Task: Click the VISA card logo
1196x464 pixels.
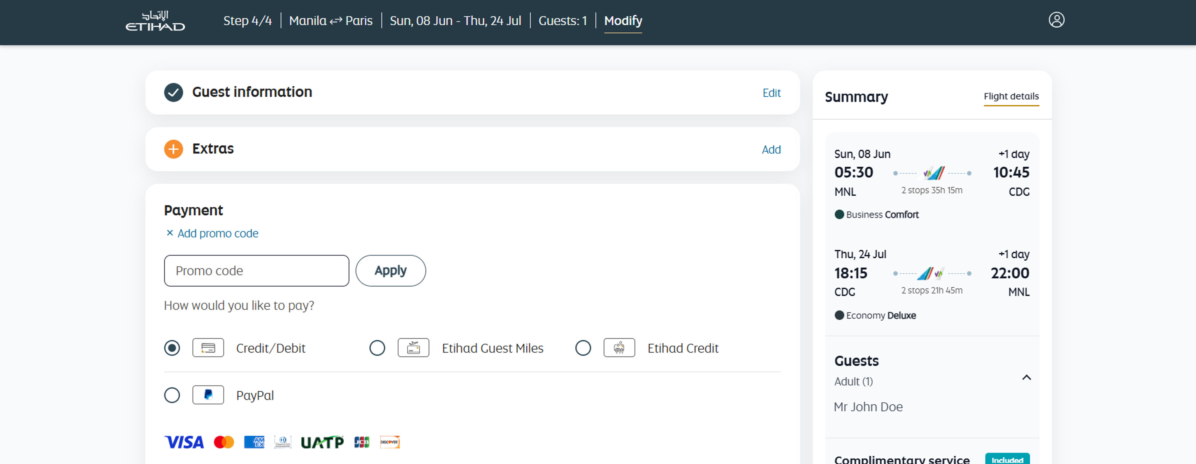Action: [184, 442]
